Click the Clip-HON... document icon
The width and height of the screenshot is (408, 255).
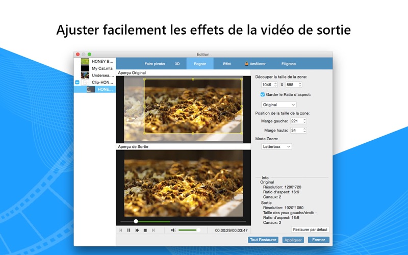[85, 82]
